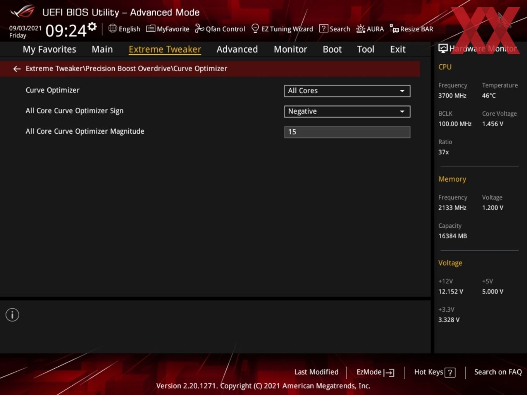The width and height of the screenshot is (527, 395).
Task: Click the Hot Keys question-mark box
Action: (450, 373)
